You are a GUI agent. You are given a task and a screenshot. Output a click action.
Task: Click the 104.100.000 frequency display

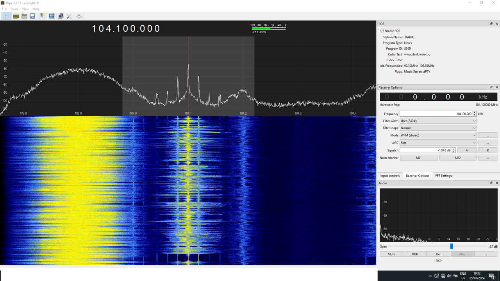pyautogui.click(x=126, y=28)
